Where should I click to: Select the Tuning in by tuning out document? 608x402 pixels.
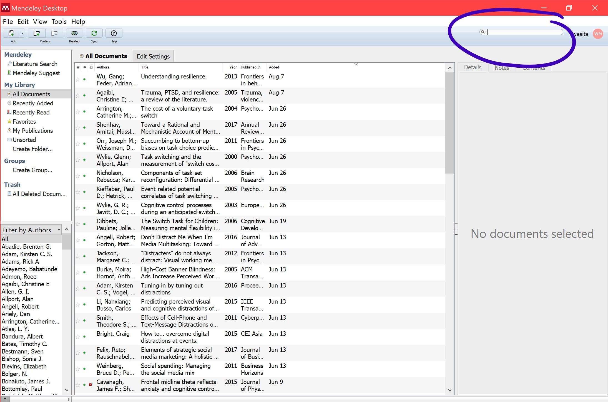tap(260, 289)
